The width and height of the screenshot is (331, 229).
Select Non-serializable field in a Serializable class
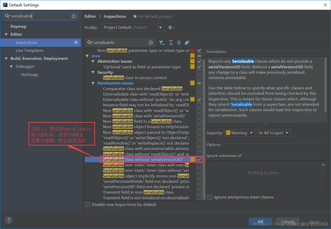click(142, 121)
